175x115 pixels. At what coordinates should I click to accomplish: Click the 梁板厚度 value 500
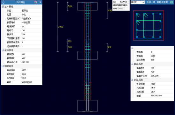coord(153,60)
